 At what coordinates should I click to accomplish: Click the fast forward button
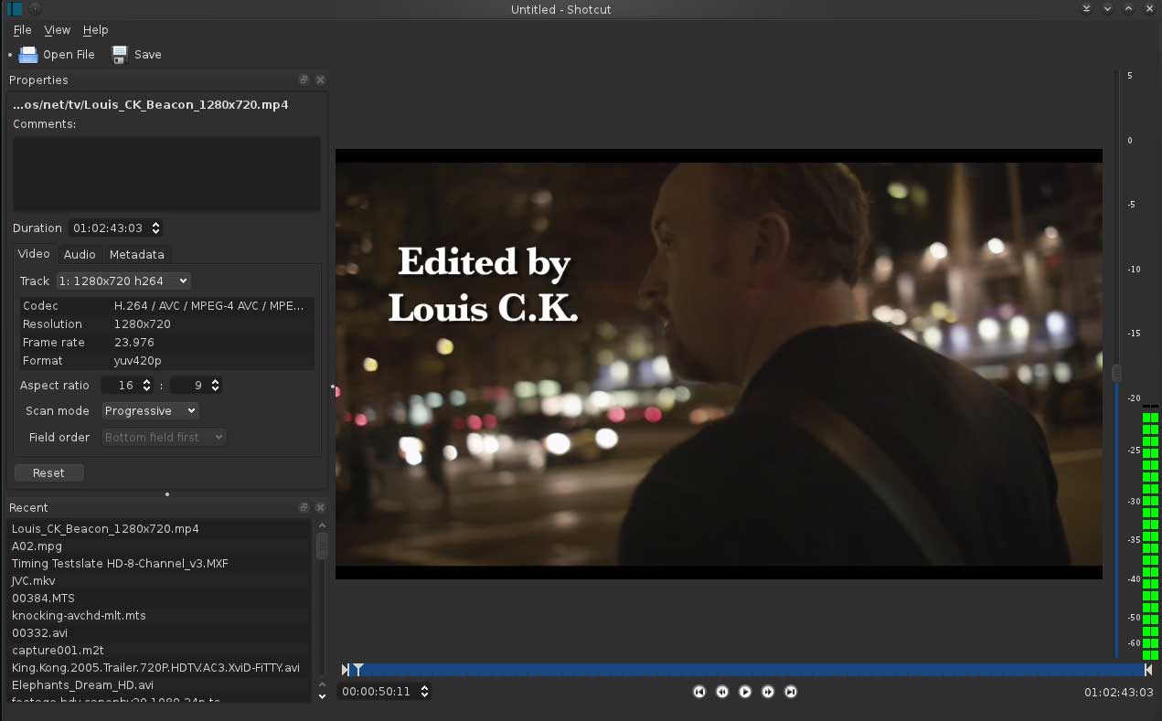(768, 692)
